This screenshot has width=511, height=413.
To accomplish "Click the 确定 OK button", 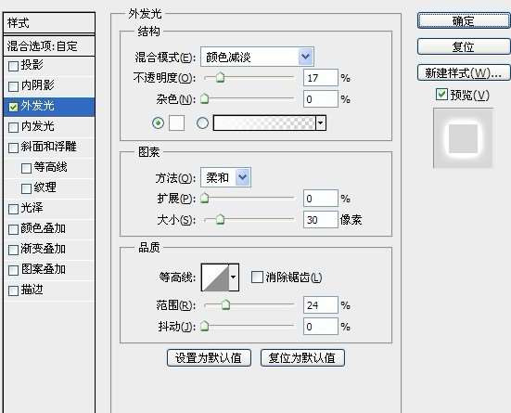I will pos(463,21).
